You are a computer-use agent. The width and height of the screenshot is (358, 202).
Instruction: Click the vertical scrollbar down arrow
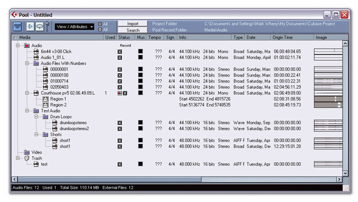point(345,173)
